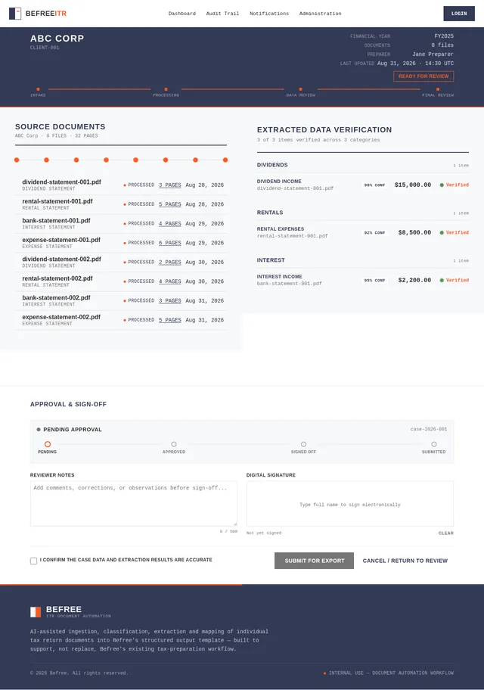
Task: Click 4 PAGES link for bank-statement-001.pdf
Action: tap(170, 224)
